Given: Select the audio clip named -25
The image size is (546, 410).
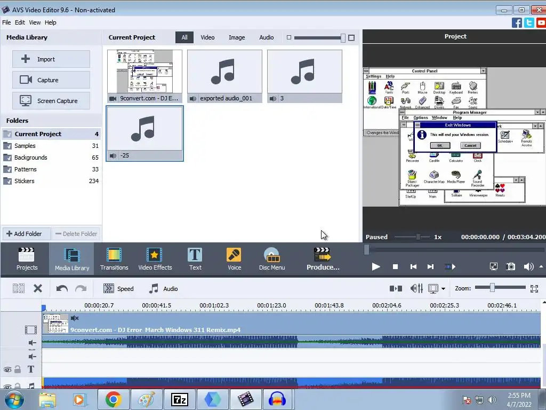Looking at the screenshot, I should (144, 133).
